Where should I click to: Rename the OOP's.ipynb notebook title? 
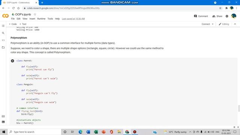[x=23, y=14]
